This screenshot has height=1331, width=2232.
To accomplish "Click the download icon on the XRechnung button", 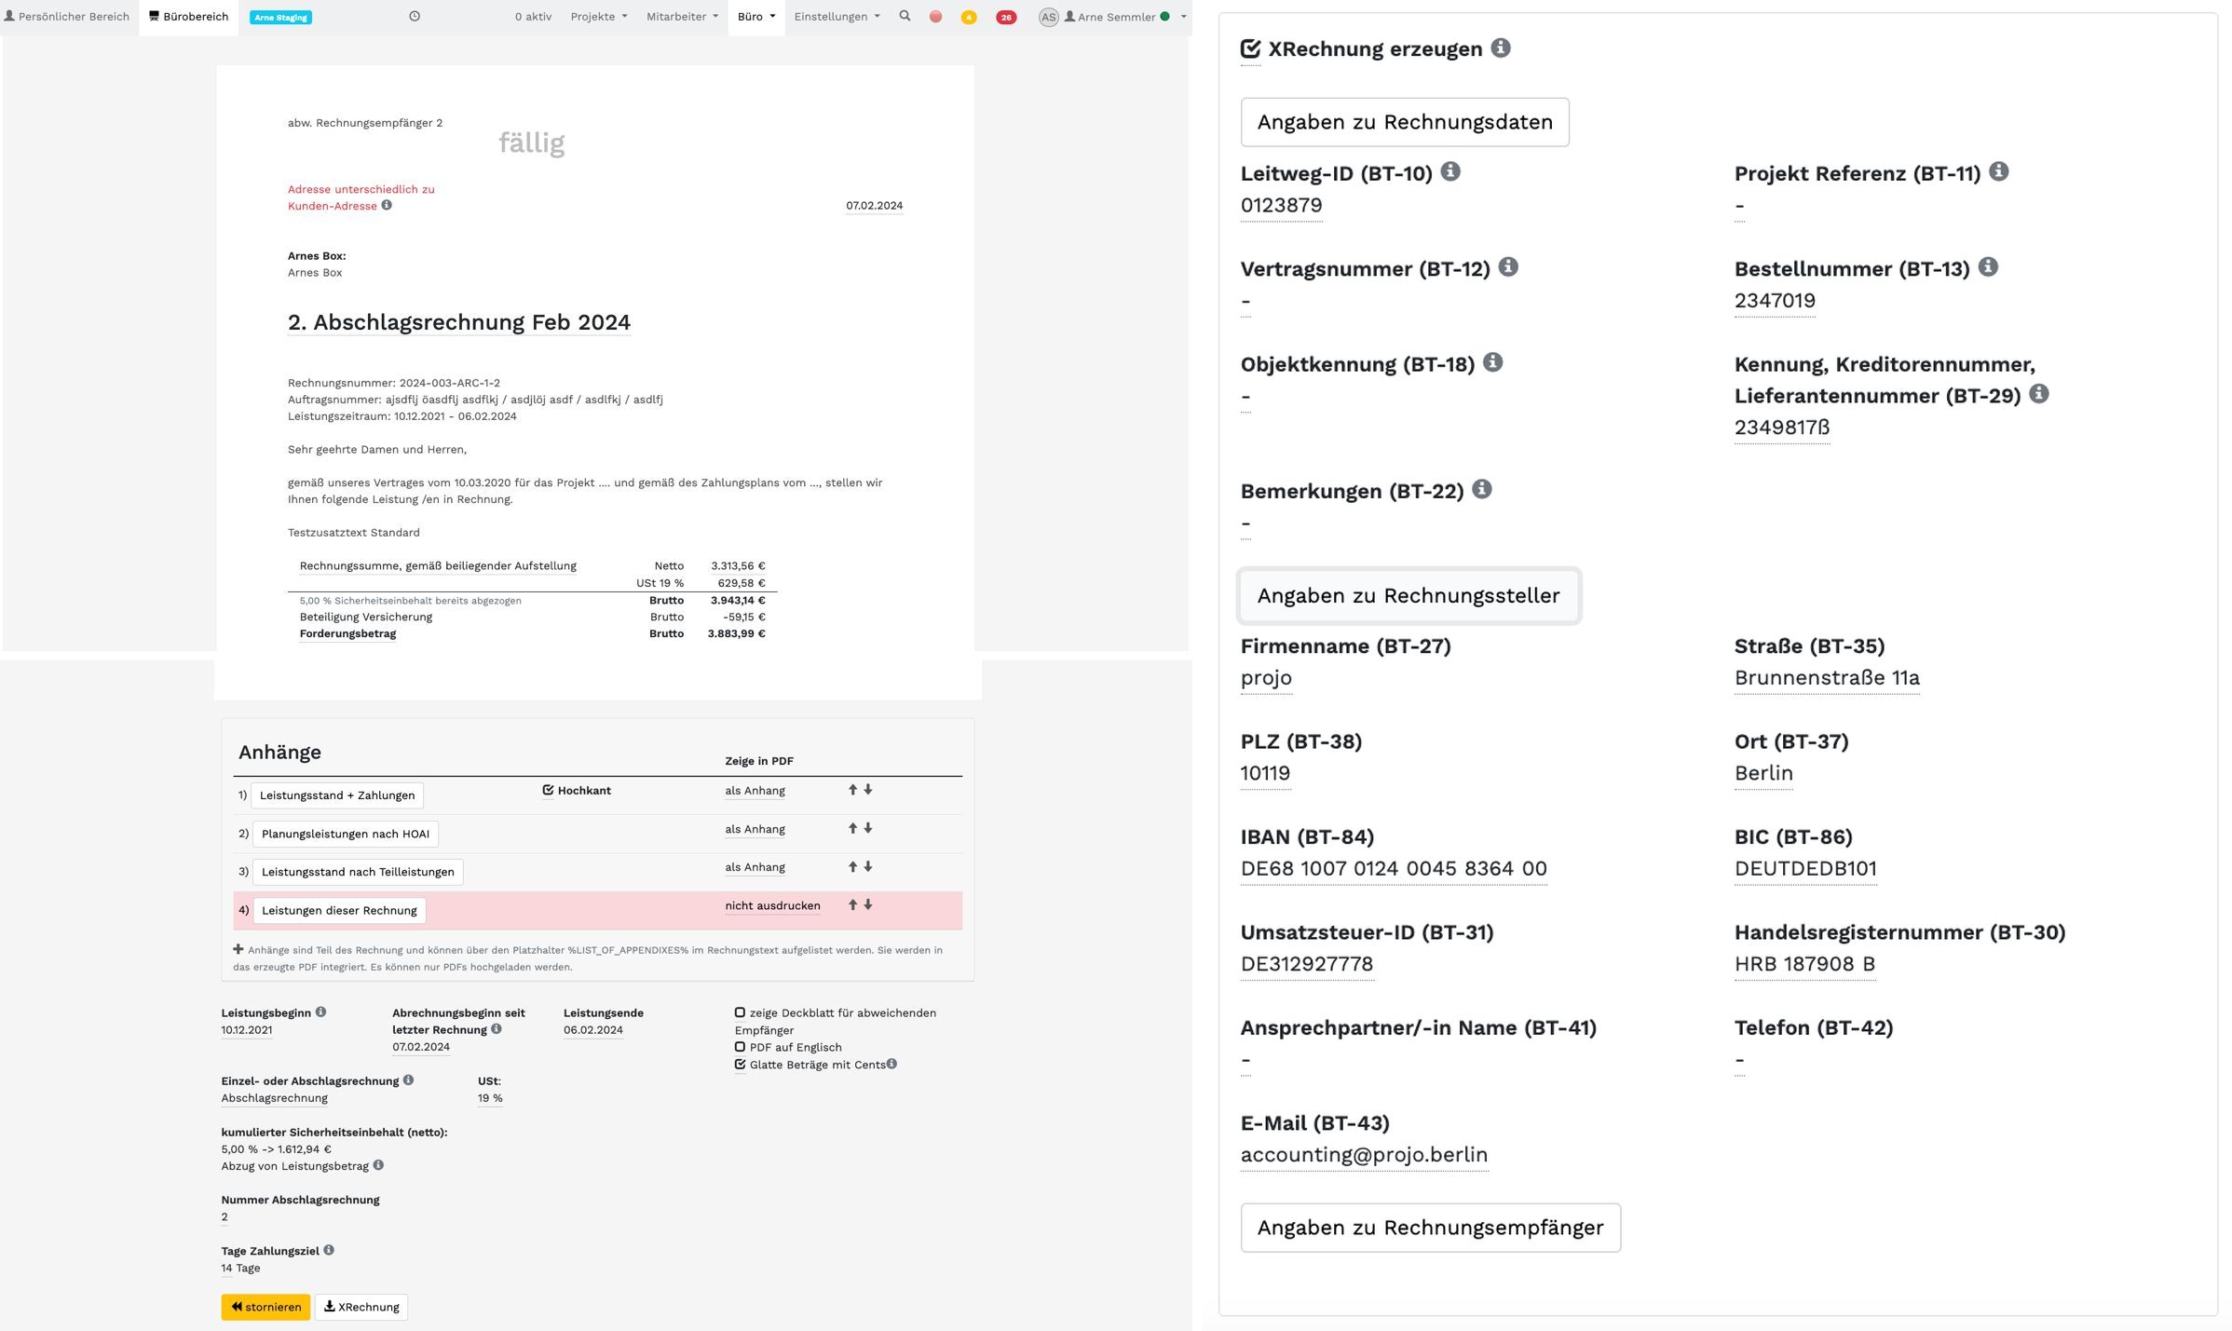I will pyautogui.click(x=330, y=1307).
